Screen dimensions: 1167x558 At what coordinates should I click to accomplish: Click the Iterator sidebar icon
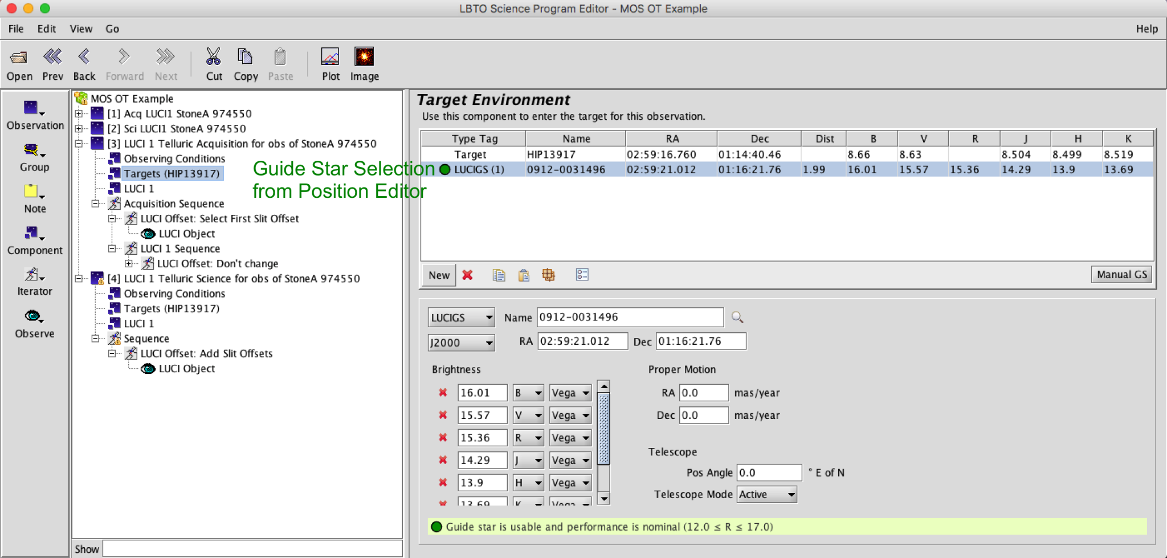click(34, 275)
